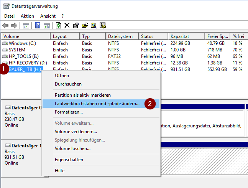Choose Formatieren... in the context menu
The width and height of the screenshot is (248, 188).
(x=101, y=112)
